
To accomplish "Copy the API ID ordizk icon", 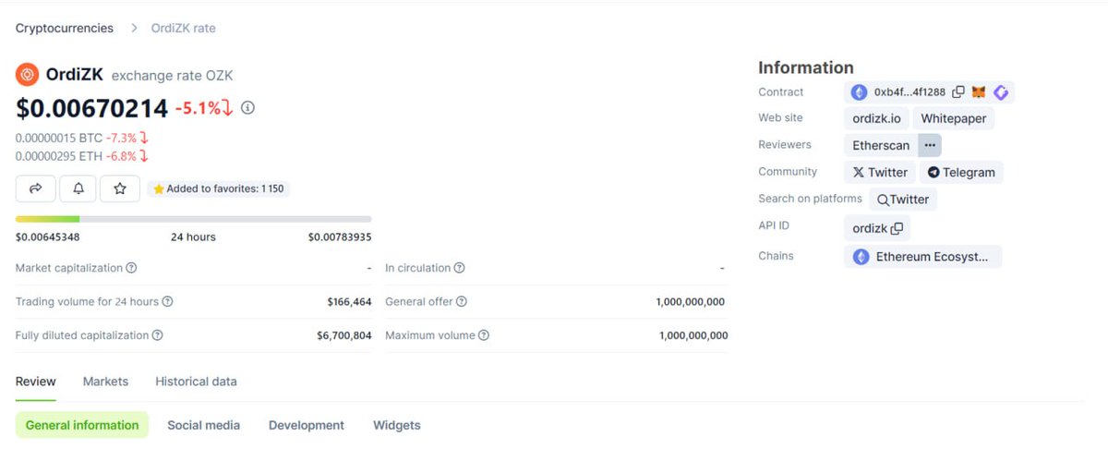I will tap(897, 228).
